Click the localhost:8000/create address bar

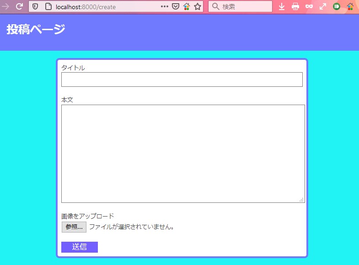(x=105, y=7)
